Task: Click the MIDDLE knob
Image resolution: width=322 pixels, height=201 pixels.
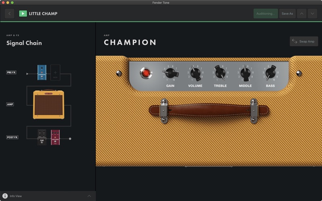Action: [245, 73]
